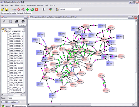Collapse the GENE_REGULATORY_N folder node
Image resolution: width=139 pixels, height=107 pixels.
(3, 31)
